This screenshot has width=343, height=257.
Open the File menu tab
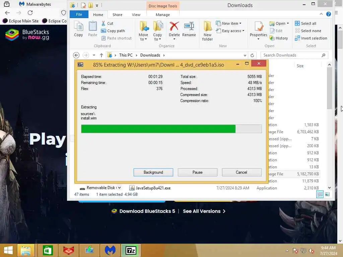(79, 14)
